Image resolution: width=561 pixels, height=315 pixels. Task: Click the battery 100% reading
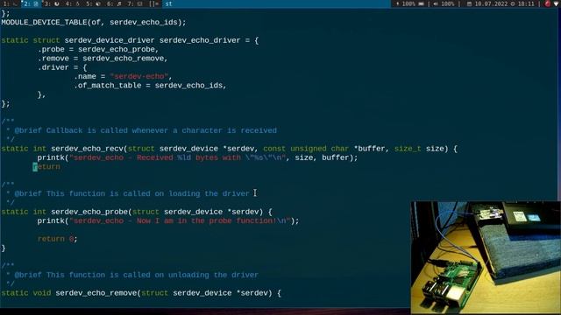[408, 3]
